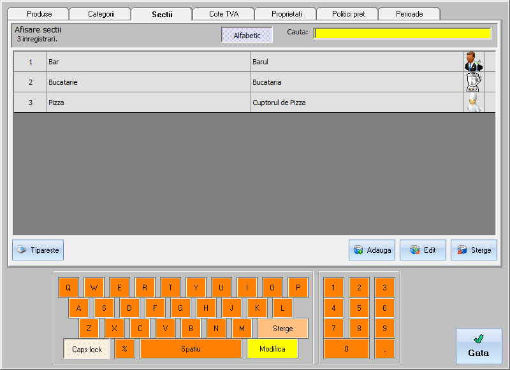
Task: Click the printer icon on Tipareste
Action: [x=22, y=250]
